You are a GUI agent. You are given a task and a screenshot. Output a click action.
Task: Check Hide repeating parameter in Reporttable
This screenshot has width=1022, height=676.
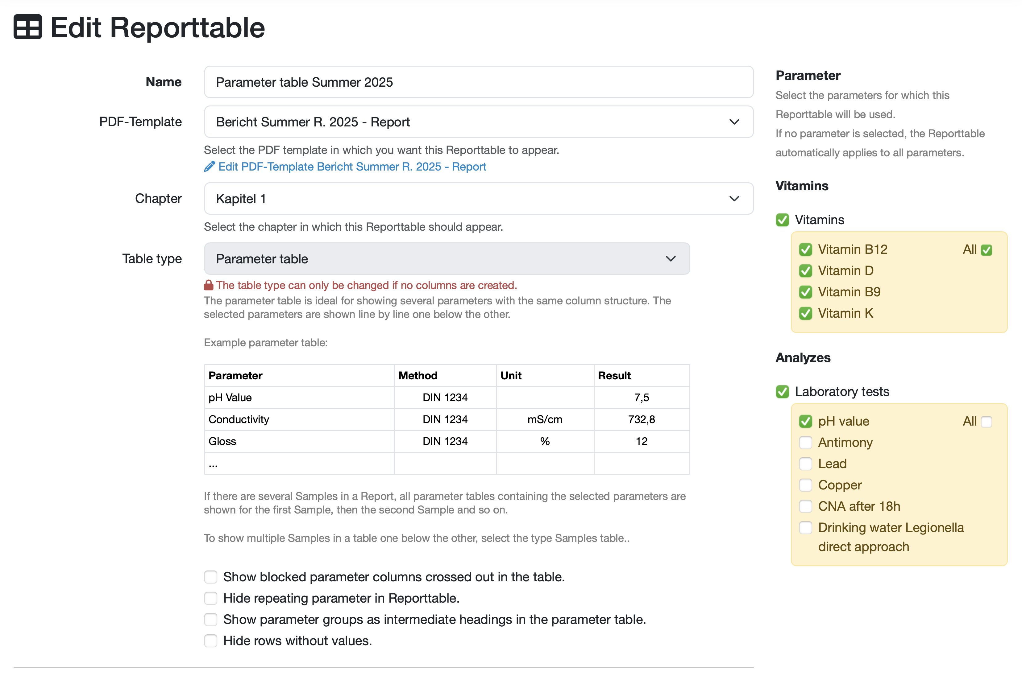[210, 598]
